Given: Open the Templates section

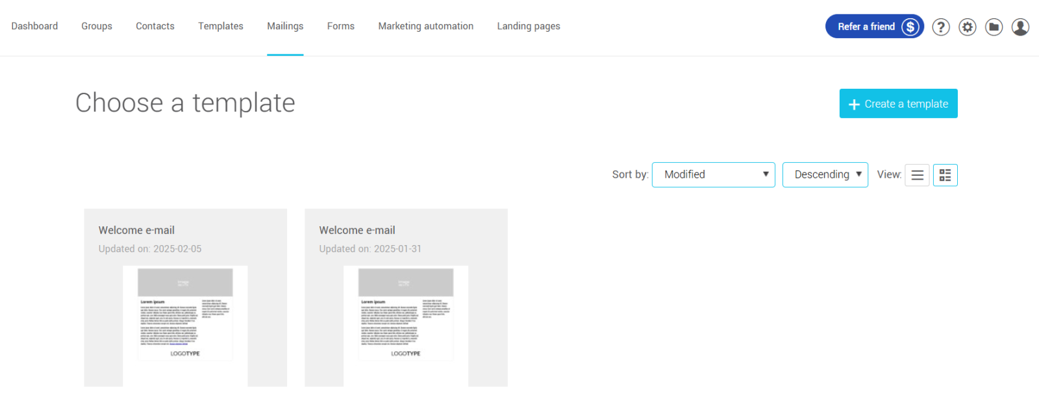Looking at the screenshot, I should (221, 26).
